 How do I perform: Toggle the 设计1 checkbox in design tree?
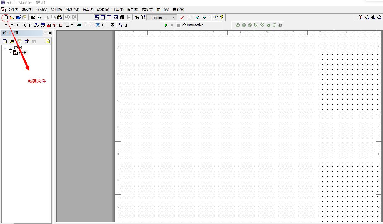pos(11,48)
